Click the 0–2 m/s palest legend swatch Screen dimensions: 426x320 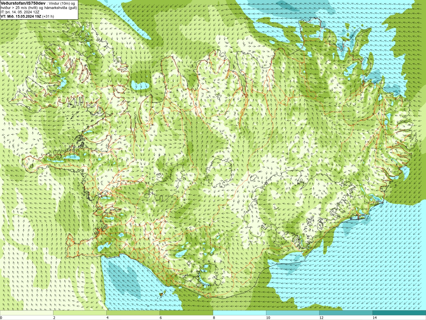click(x=27, y=313)
